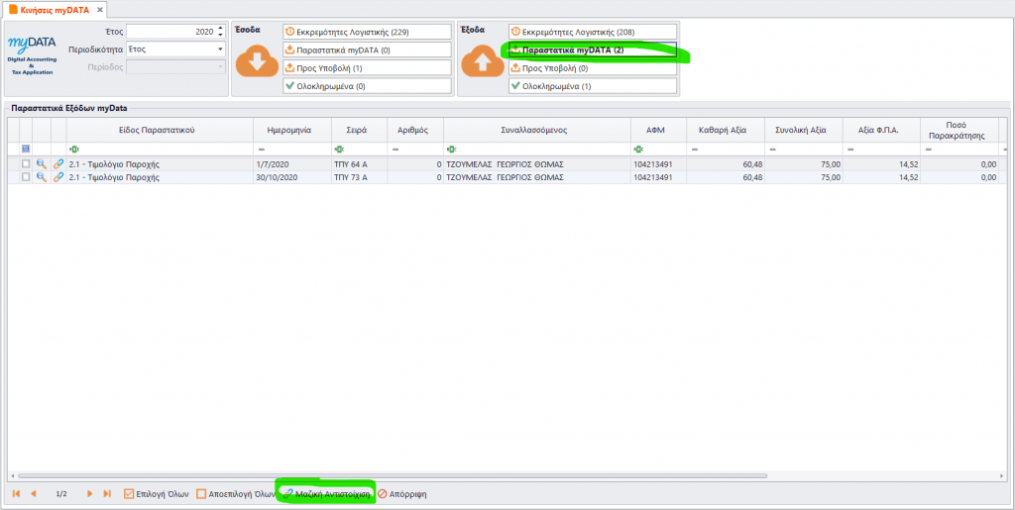Image resolution: width=1015 pixels, height=510 pixels.
Task: Open Έσοδα Προς Υποβολή (1)
Action: [367, 68]
